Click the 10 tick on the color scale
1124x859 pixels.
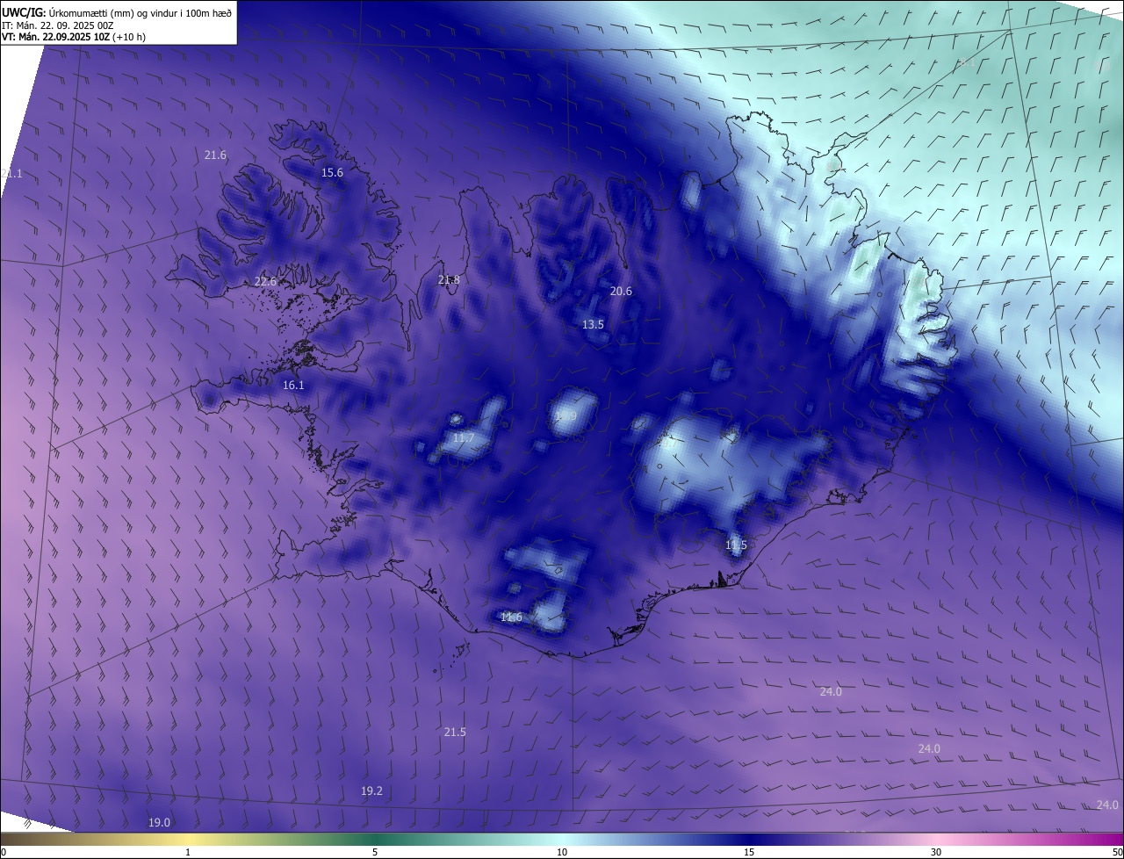coord(562,852)
